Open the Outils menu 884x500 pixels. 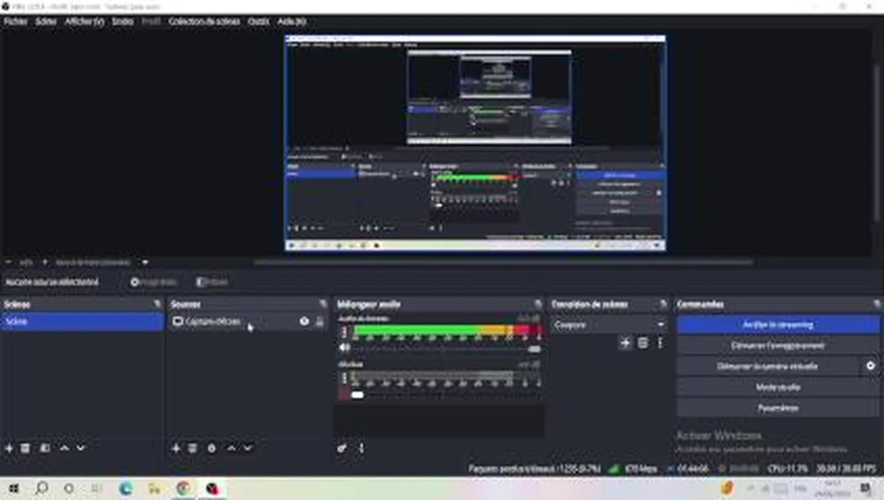259,22
